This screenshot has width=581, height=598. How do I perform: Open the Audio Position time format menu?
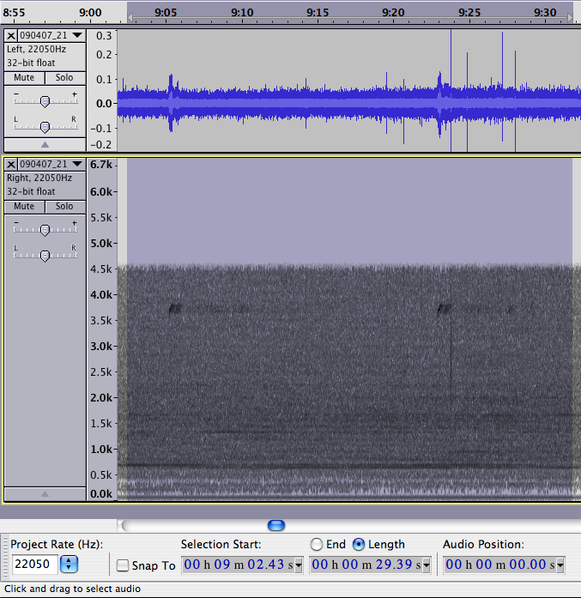560,565
